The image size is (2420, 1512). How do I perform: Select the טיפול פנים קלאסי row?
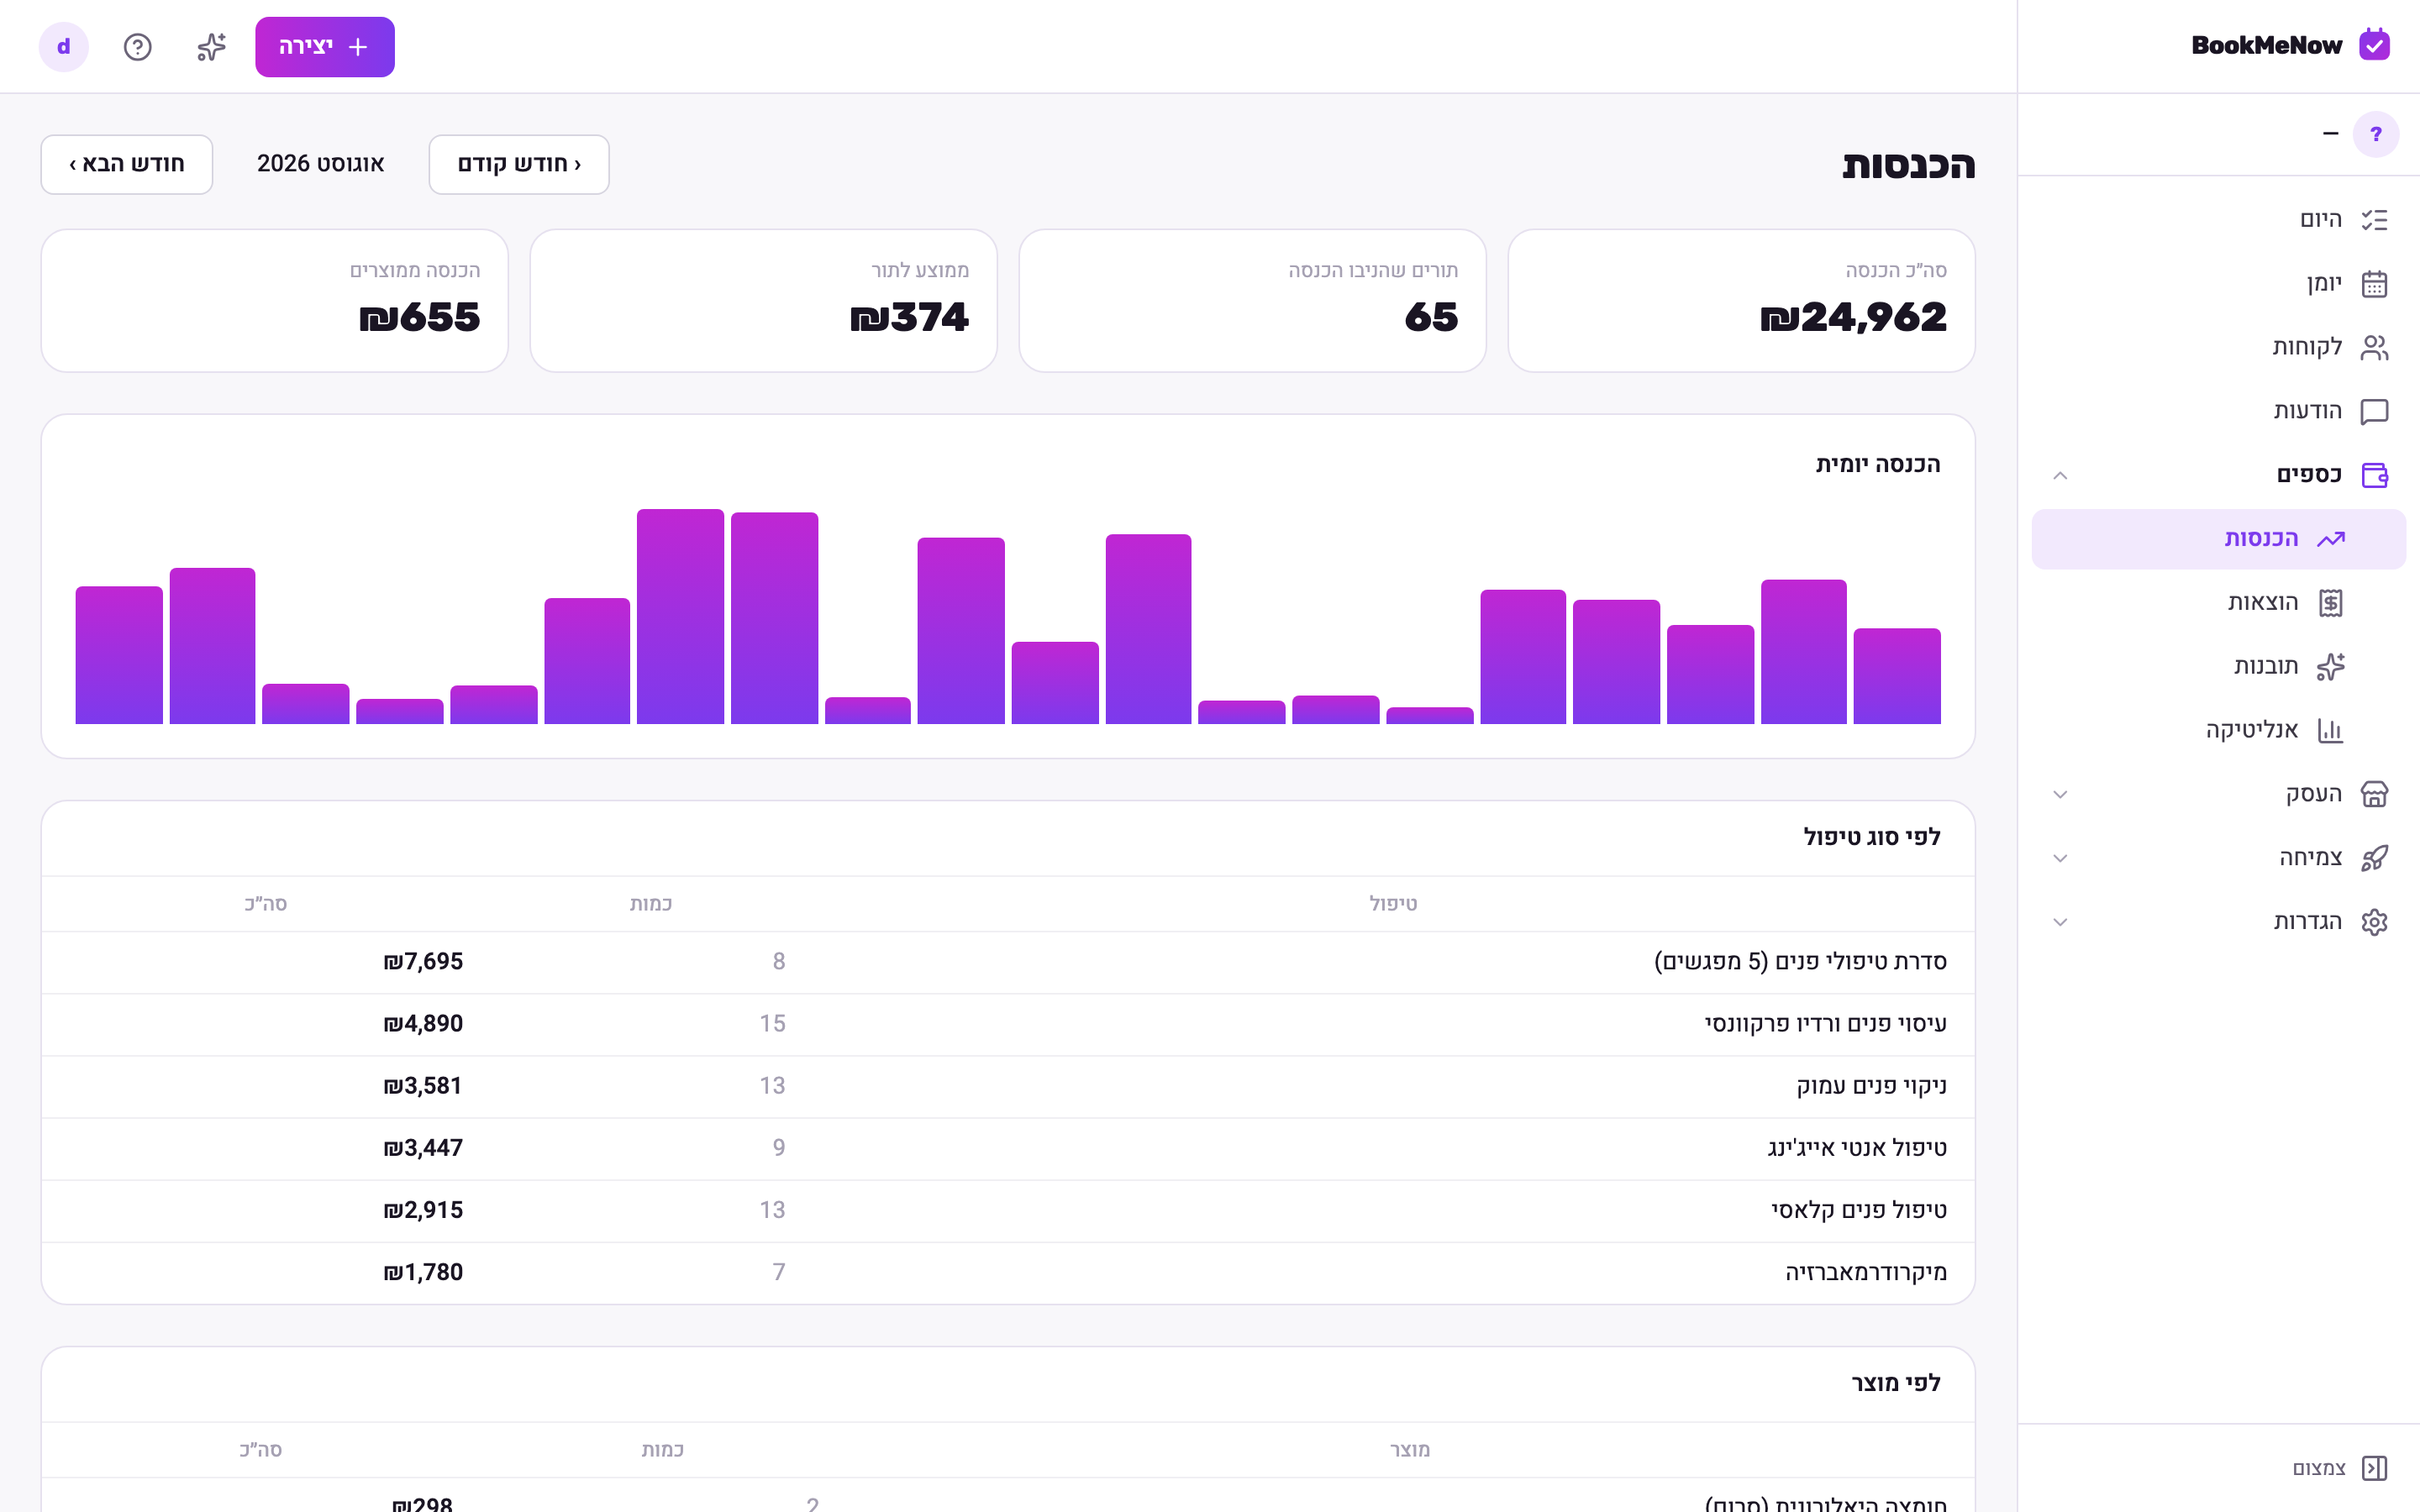coord(1008,1210)
